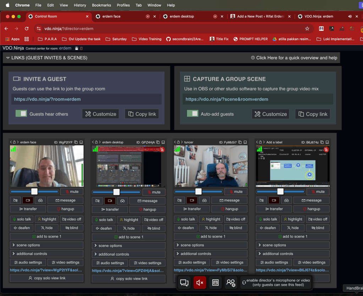This screenshot has width=363, height=296.
Task: Adjust the volume slider for Add a label card
Action: [x=280, y=192]
